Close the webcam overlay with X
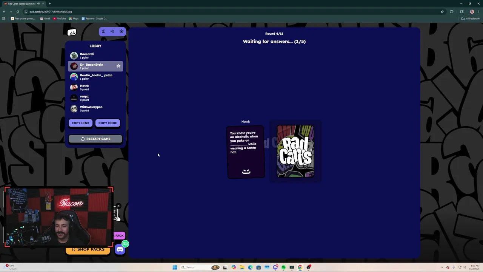 118,206
